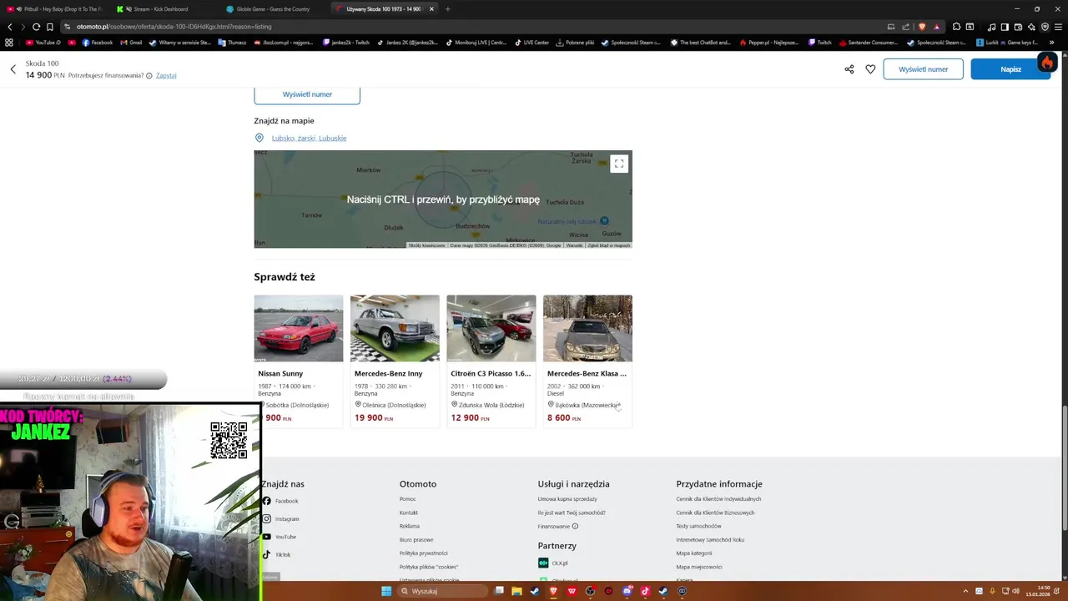The height and width of the screenshot is (601, 1068).
Task: Click the 12 900 PLN price
Action: pos(470,418)
